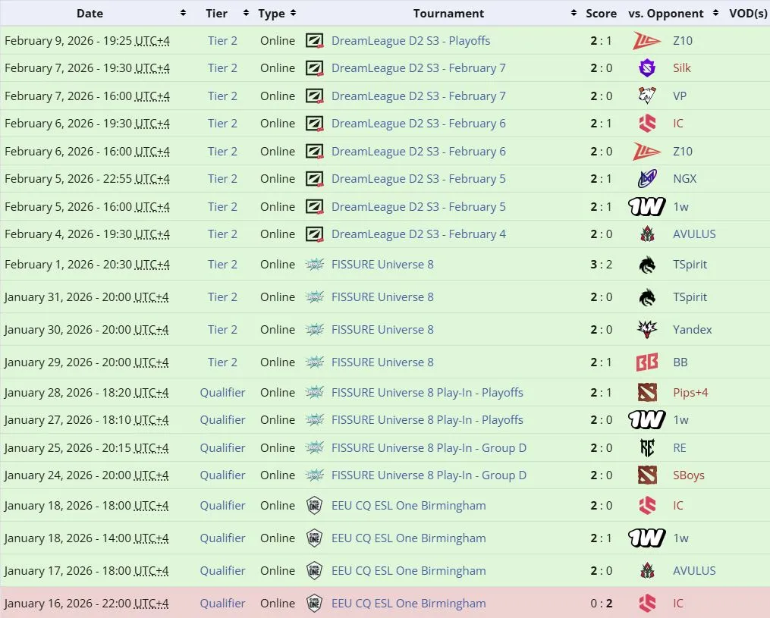Click the Z10 logo in February 6 16:00 row

pyautogui.click(x=647, y=151)
